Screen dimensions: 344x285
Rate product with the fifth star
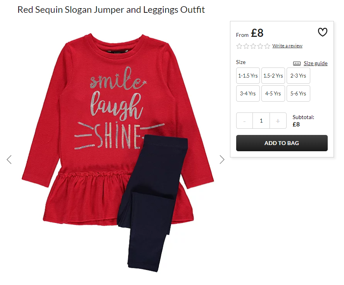tap(267, 46)
